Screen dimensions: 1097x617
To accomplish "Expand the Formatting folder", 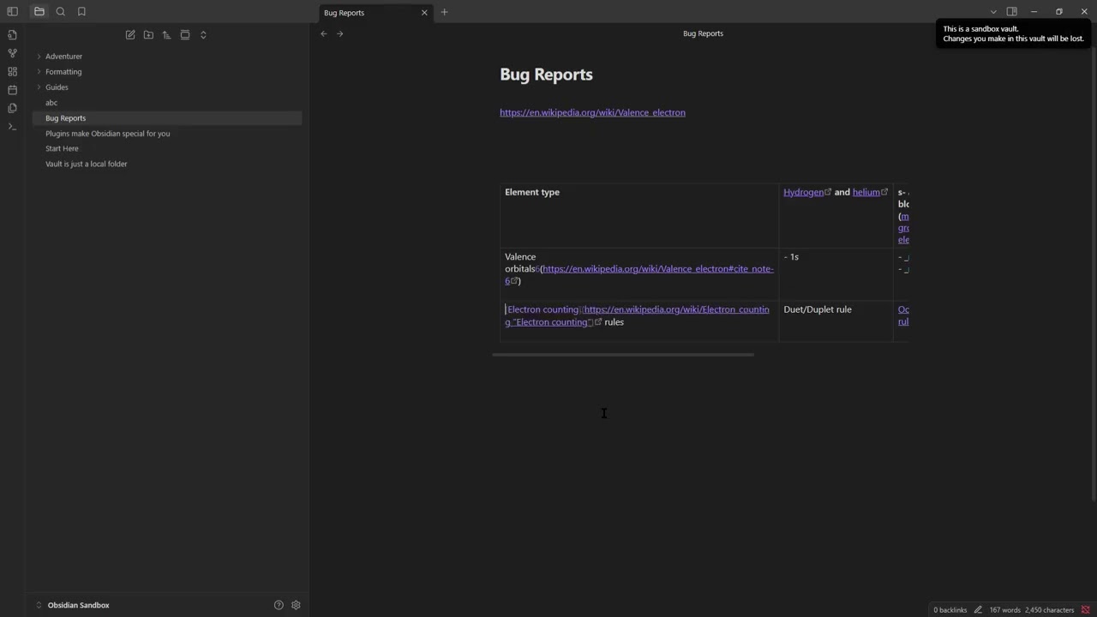I will coord(63,72).
